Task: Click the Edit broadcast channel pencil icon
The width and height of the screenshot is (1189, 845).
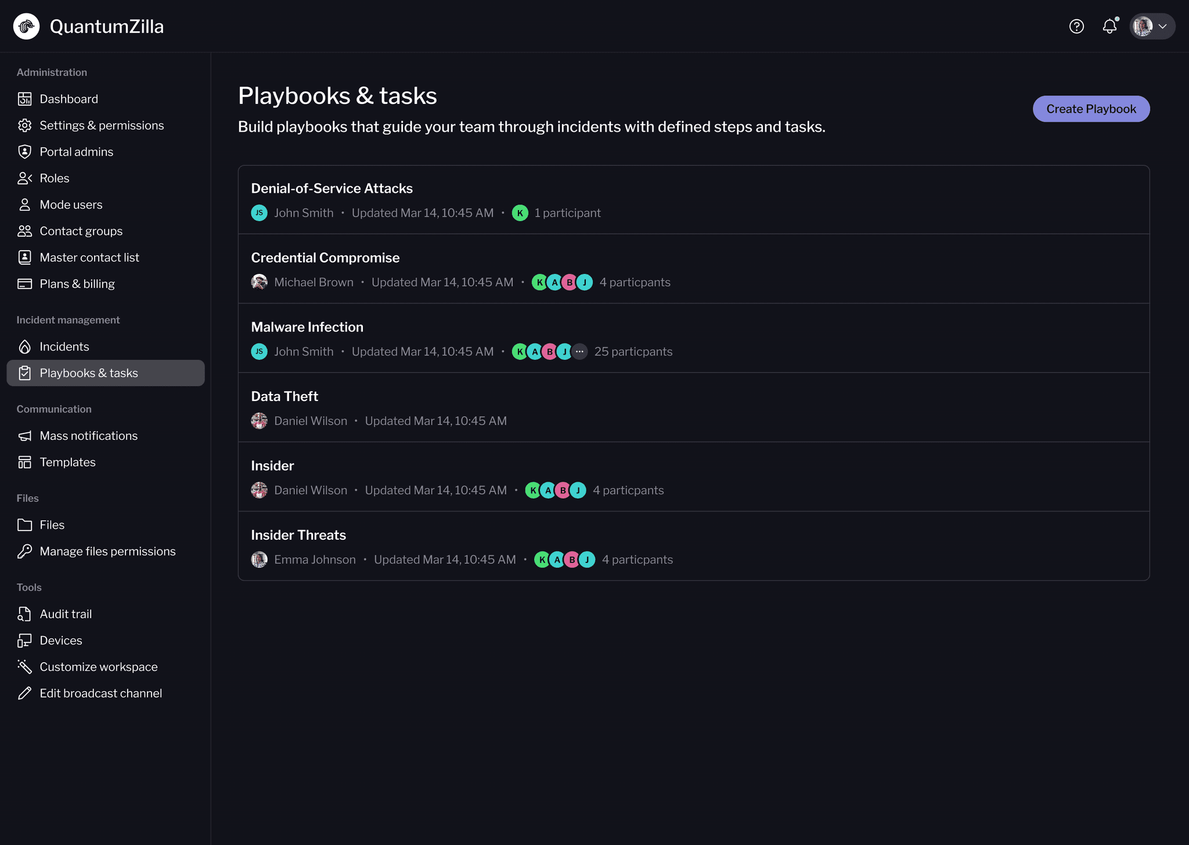Action: click(24, 694)
